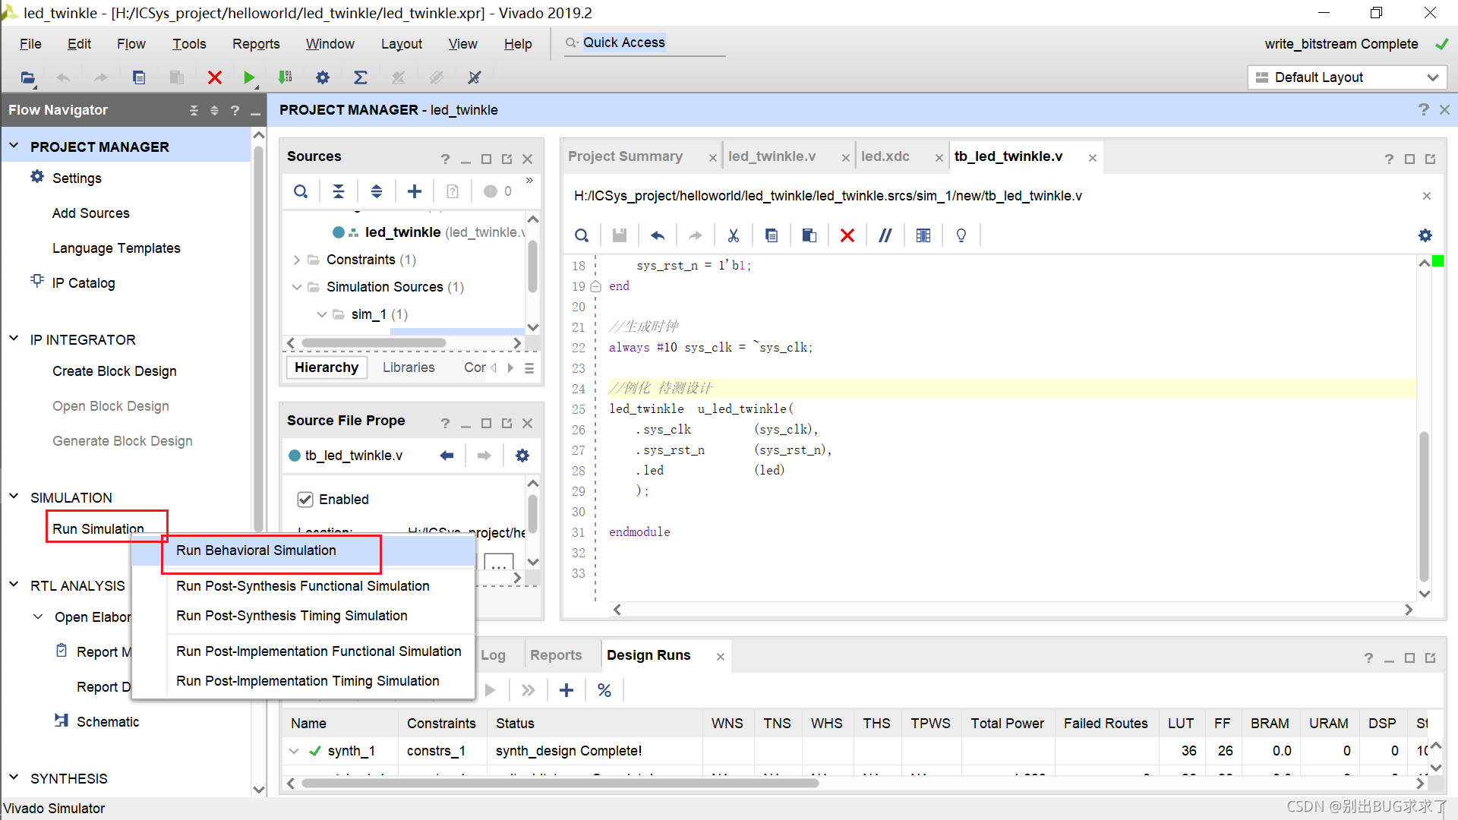Click Language Templates in Flow Navigator
This screenshot has height=820, width=1458.
116,248
